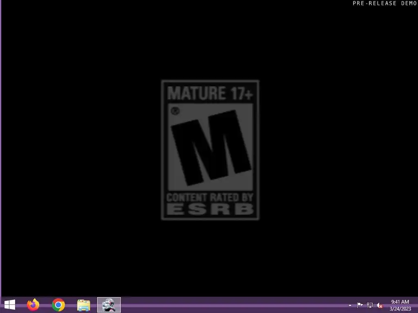Click the ESRB Mature 17+ rating splash
418x313 pixels.
coord(210,150)
